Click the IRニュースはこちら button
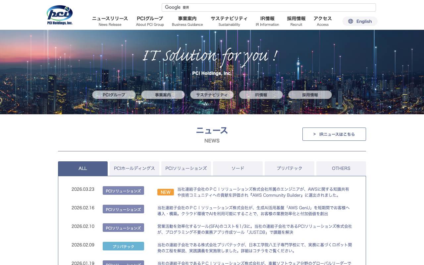The height and width of the screenshot is (265, 424). click(x=334, y=134)
